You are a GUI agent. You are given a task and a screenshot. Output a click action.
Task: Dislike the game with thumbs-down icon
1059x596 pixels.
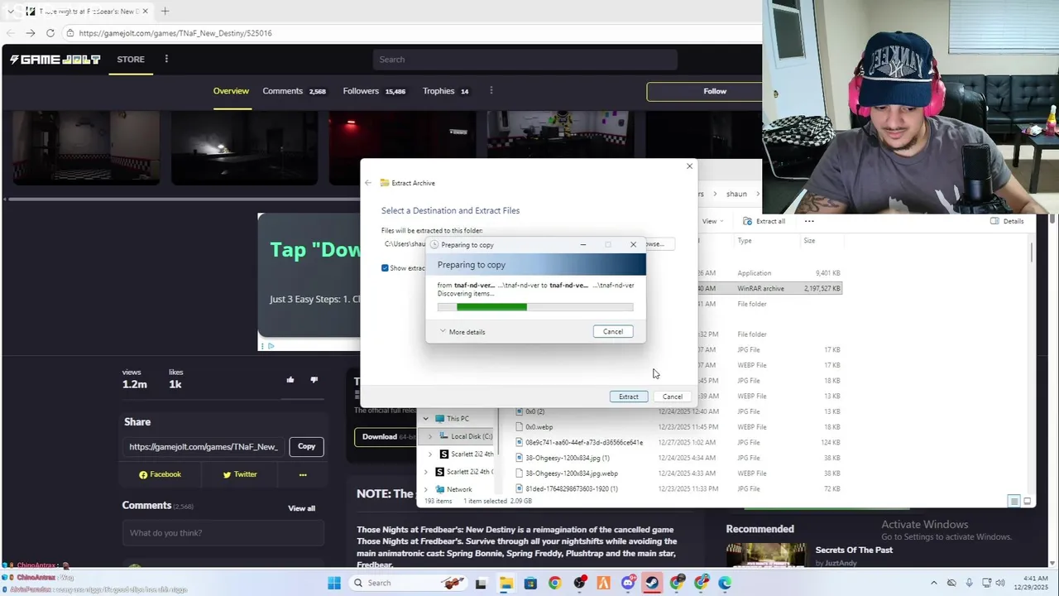(314, 379)
